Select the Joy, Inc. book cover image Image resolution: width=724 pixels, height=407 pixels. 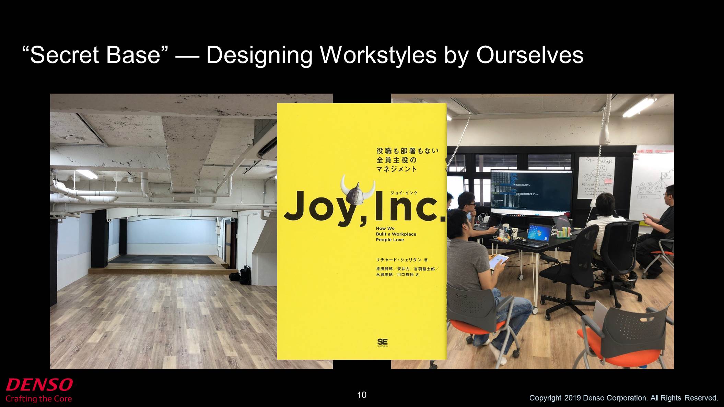(362, 231)
